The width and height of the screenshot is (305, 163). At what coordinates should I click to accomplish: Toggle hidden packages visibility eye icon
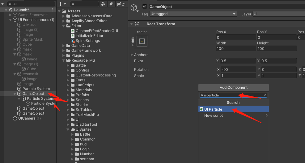[x=121, y=4]
